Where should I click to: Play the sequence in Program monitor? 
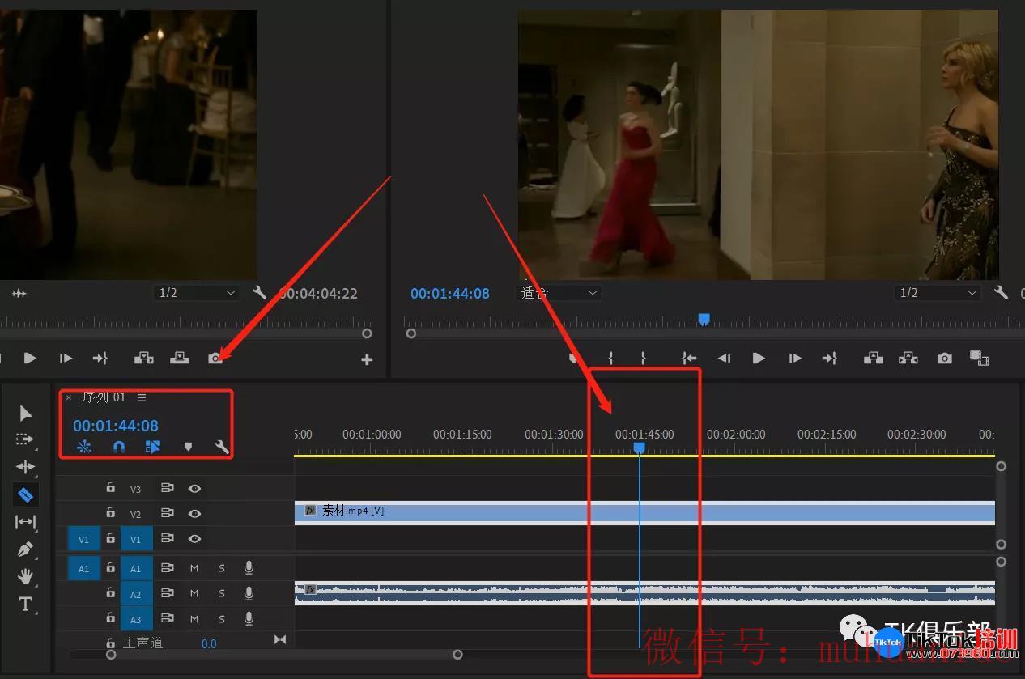pyautogui.click(x=759, y=358)
